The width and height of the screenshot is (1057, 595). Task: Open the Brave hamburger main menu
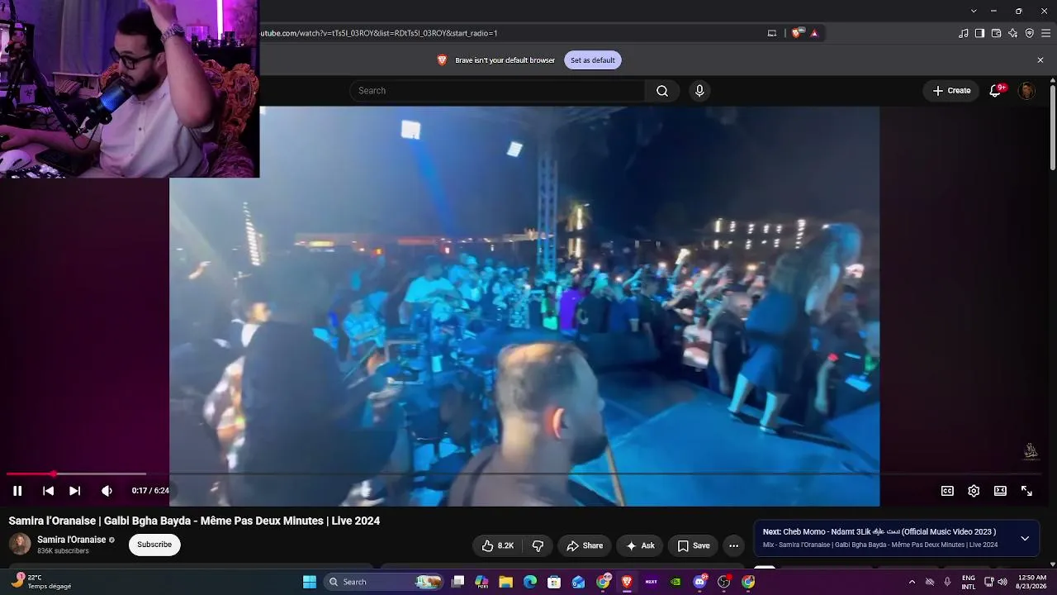click(x=1046, y=33)
